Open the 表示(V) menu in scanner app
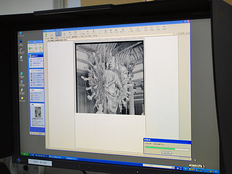The height and width of the screenshot is (174, 232). click(57, 38)
